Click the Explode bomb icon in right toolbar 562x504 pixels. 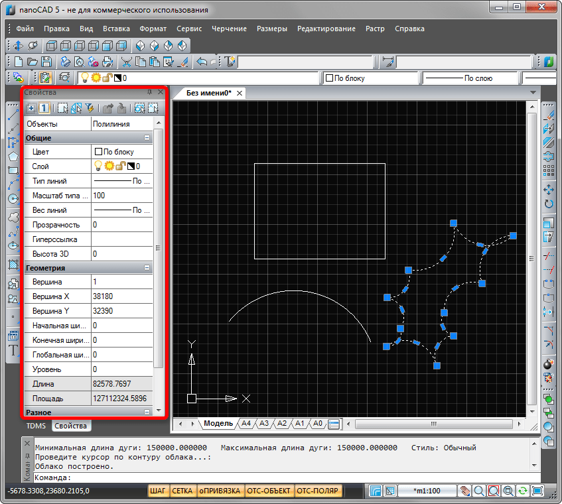click(x=548, y=364)
